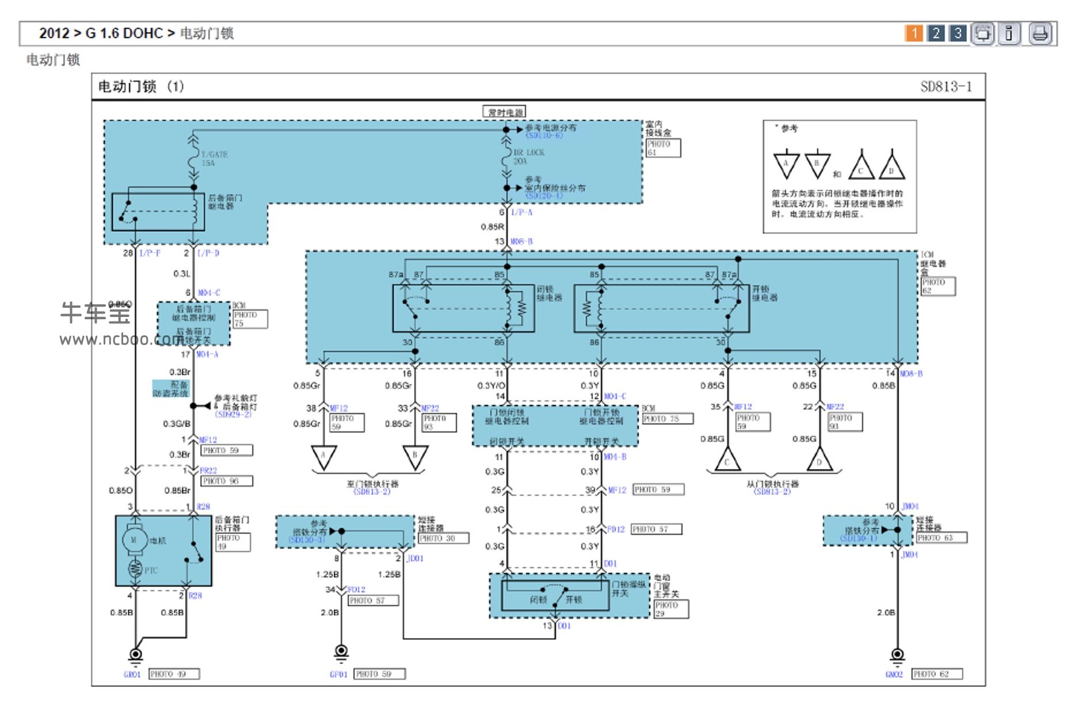Viewport: 1075px width, 726px height.
Task: Click the R28 connector at pin 1
Action: point(203,507)
